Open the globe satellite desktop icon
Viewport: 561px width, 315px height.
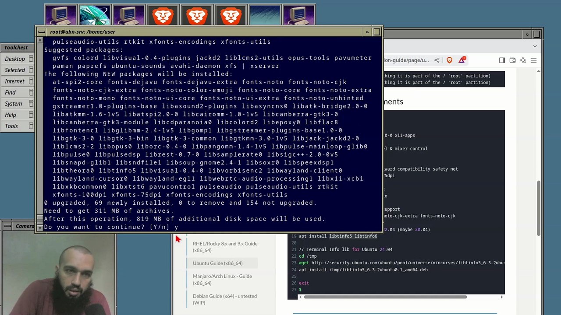(95, 16)
